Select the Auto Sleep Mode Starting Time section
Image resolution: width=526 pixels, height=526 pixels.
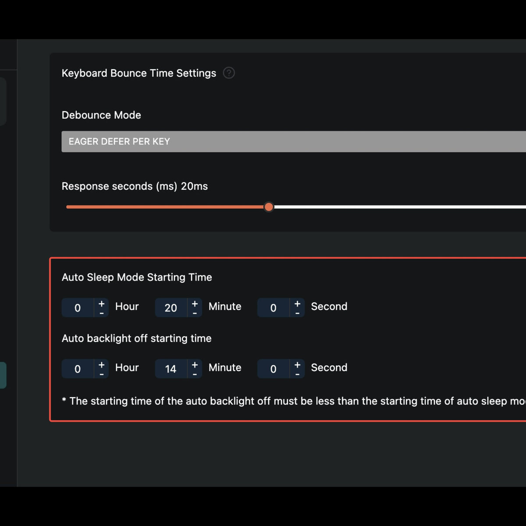click(x=137, y=277)
